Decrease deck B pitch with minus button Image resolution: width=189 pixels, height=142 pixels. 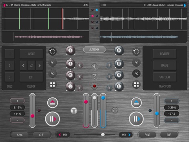click(x=172, y=120)
